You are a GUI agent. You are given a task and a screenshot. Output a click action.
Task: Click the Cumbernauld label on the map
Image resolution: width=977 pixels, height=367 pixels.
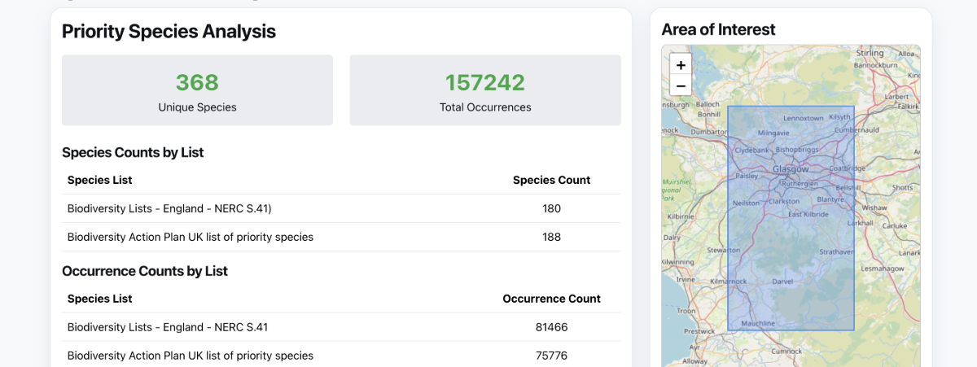pyautogui.click(x=857, y=130)
